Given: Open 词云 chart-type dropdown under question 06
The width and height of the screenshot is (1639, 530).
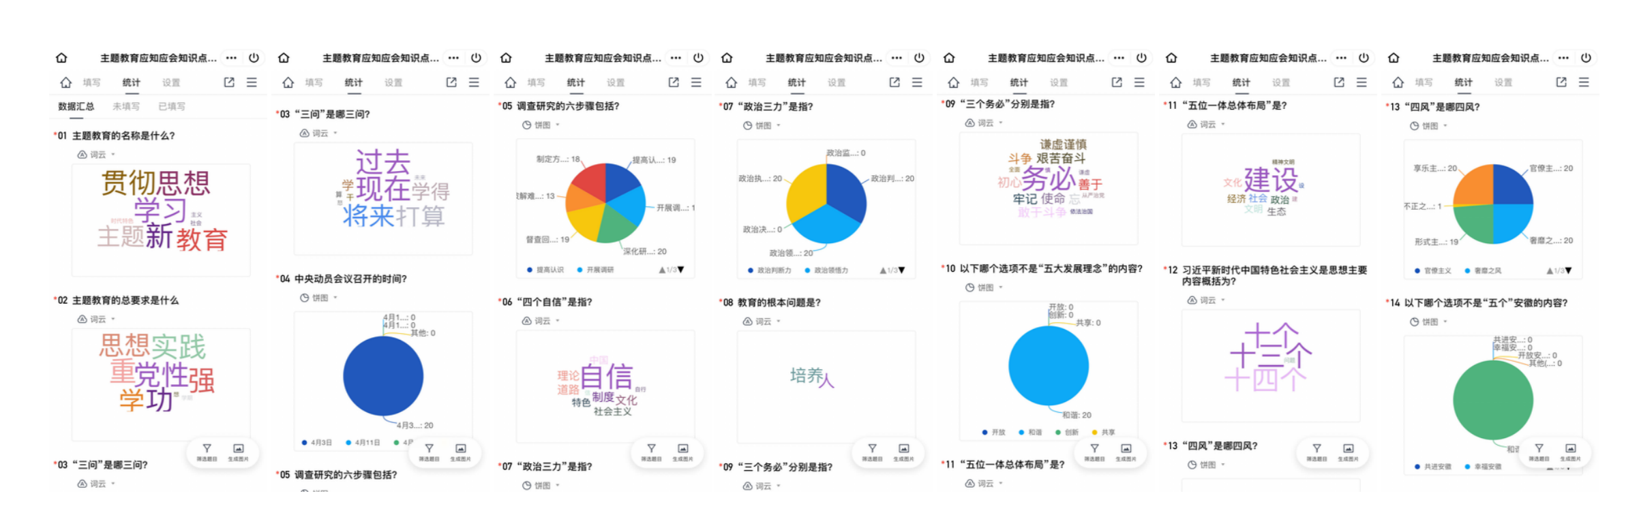Looking at the screenshot, I should (x=541, y=321).
